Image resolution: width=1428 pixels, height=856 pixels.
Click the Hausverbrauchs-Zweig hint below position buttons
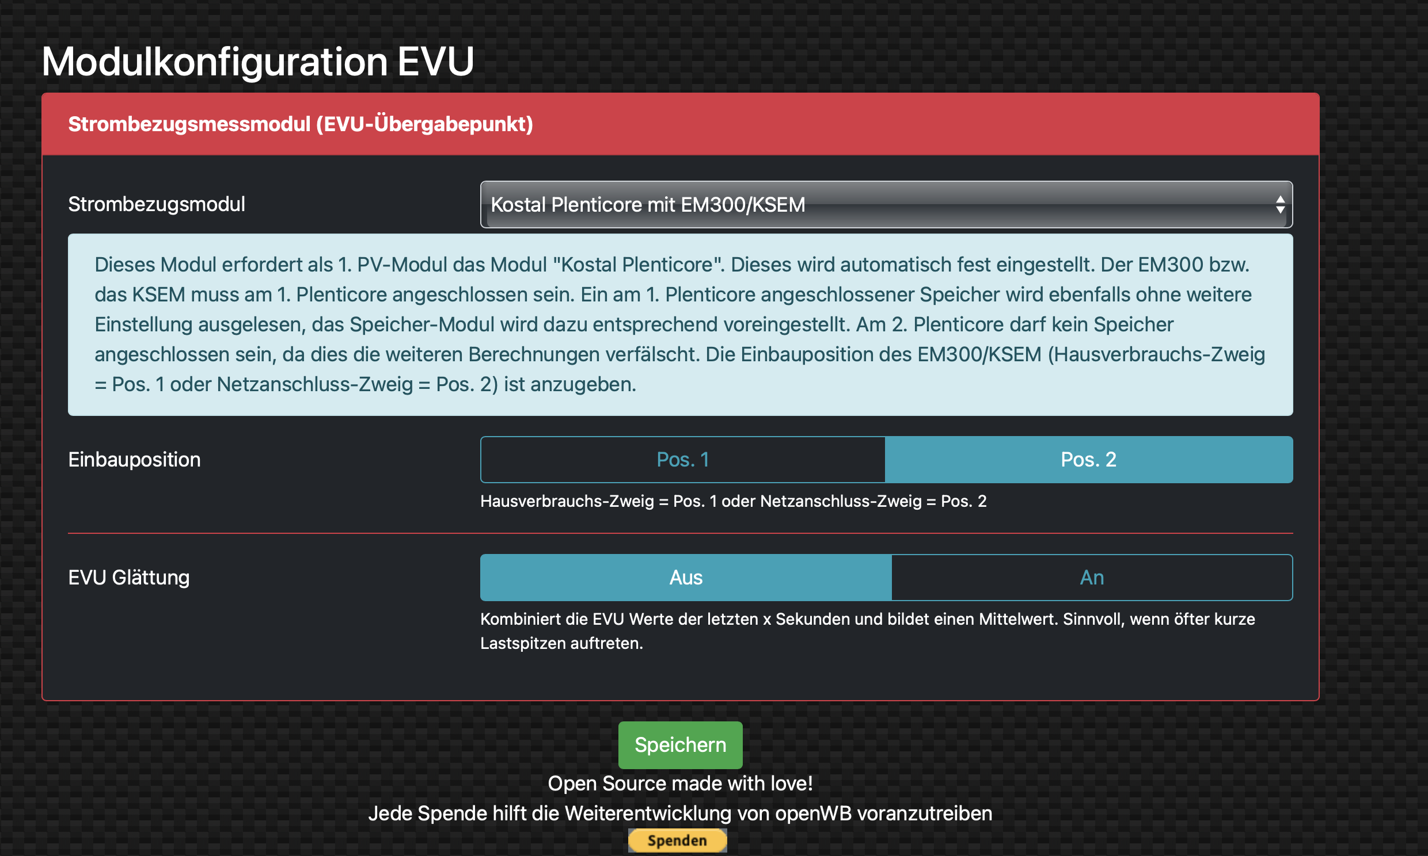coord(733,501)
